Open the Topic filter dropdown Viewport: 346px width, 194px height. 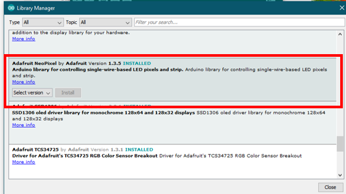[x=106, y=22]
